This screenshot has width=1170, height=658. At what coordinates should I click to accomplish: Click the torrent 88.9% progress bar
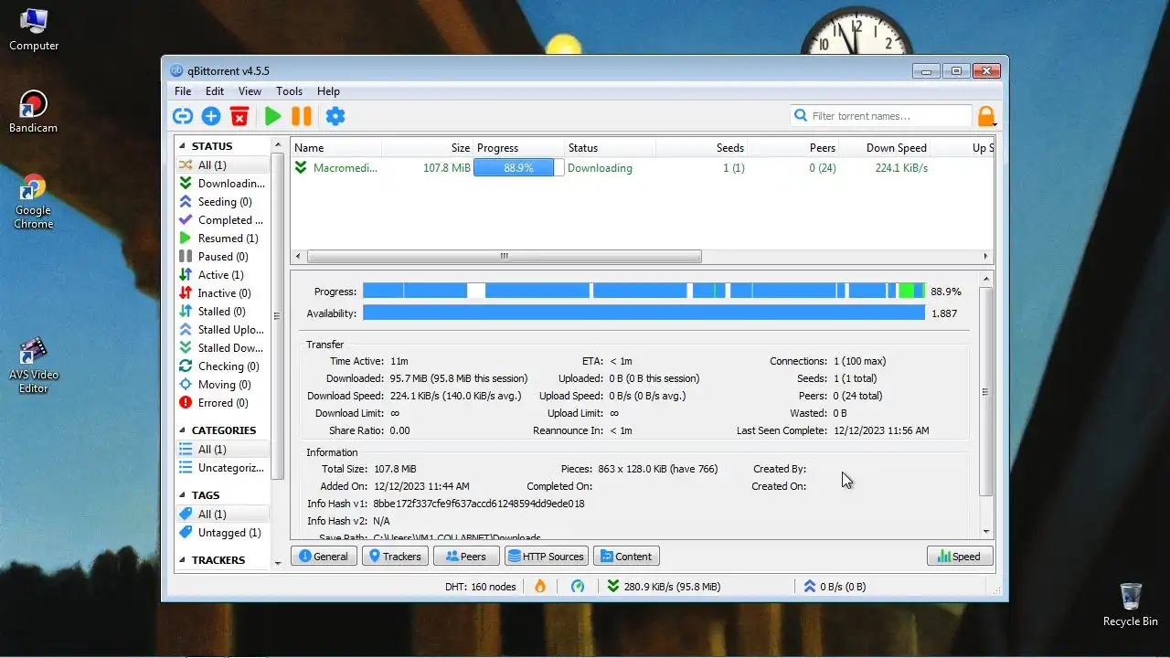point(518,168)
